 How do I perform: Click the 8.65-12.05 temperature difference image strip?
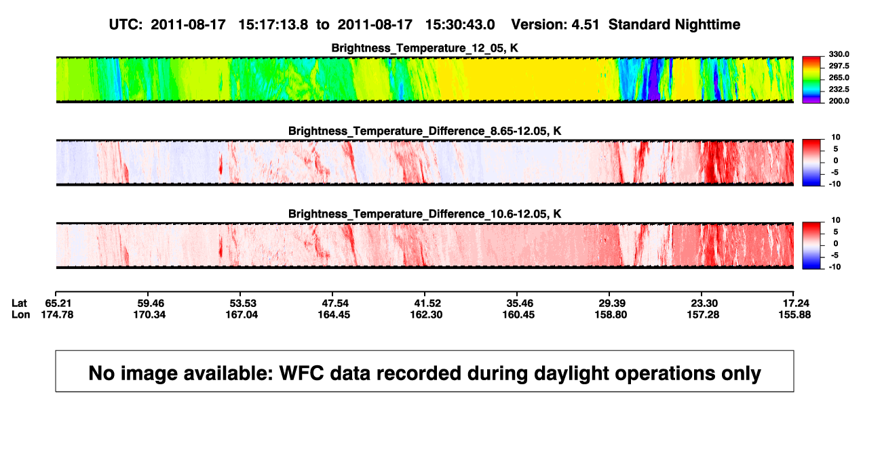click(x=425, y=163)
